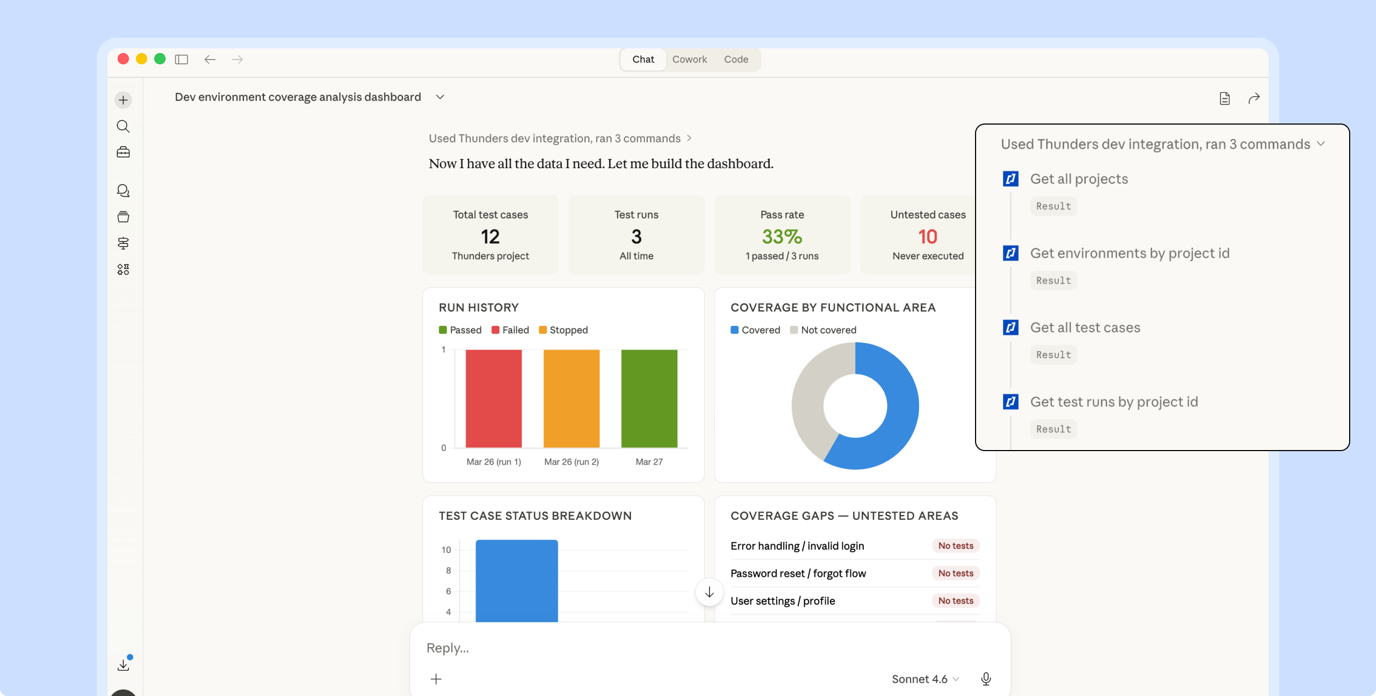The height and width of the screenshot is (696, 1376).
Task: Toggle Passed series in Run History legend
Action: point(460,330)
